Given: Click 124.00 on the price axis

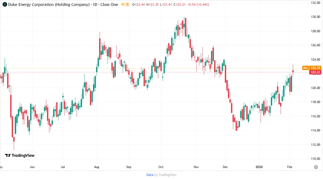Looking at the screenshot, I should 315,59.
